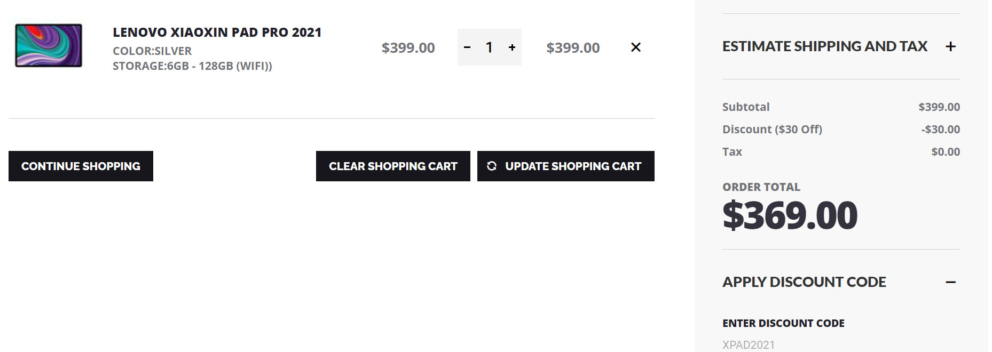
Task: Click the refresh icon on Update Shopping Cart
Action: 492,166
